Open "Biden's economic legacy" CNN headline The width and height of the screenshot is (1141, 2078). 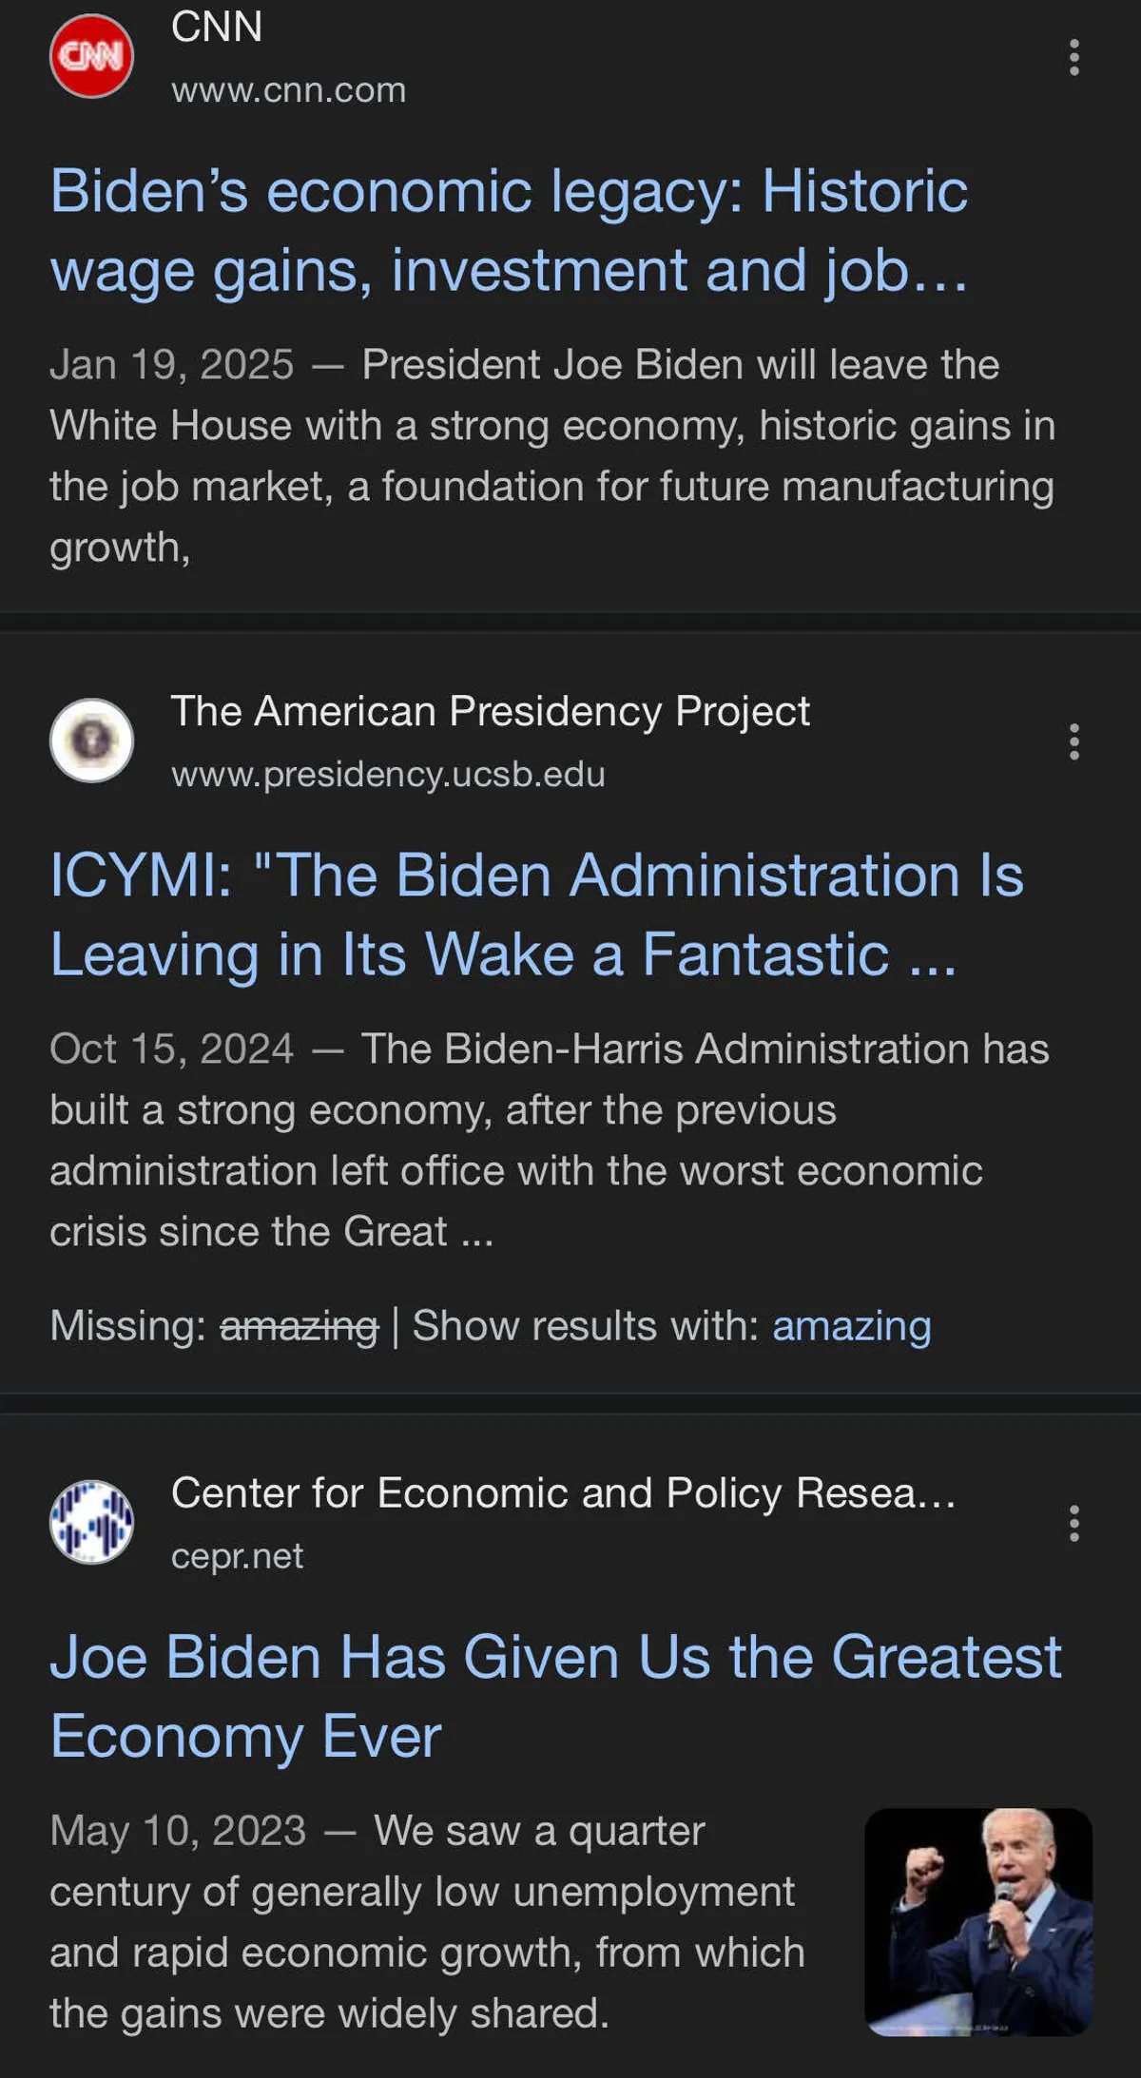(x=509, y=230)
